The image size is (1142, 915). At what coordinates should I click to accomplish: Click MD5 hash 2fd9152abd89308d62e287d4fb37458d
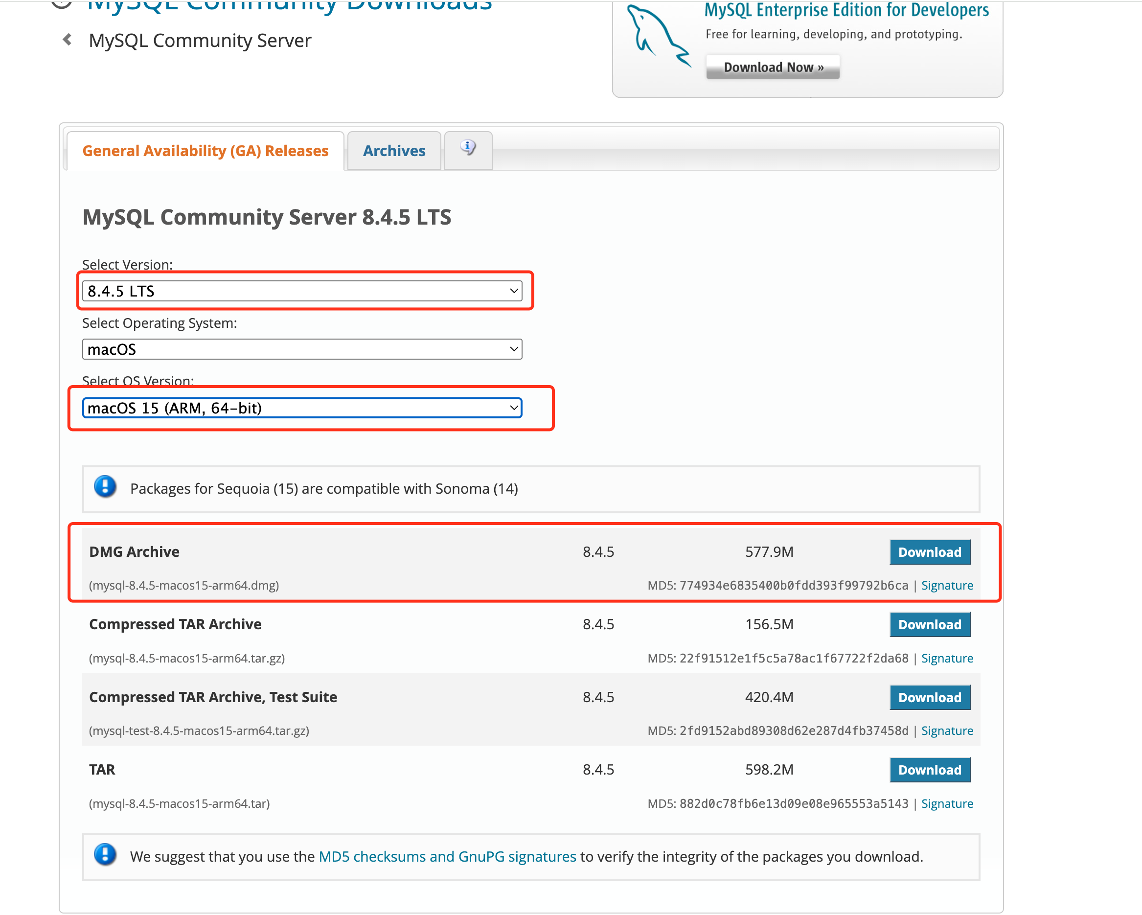pos(794,731)
